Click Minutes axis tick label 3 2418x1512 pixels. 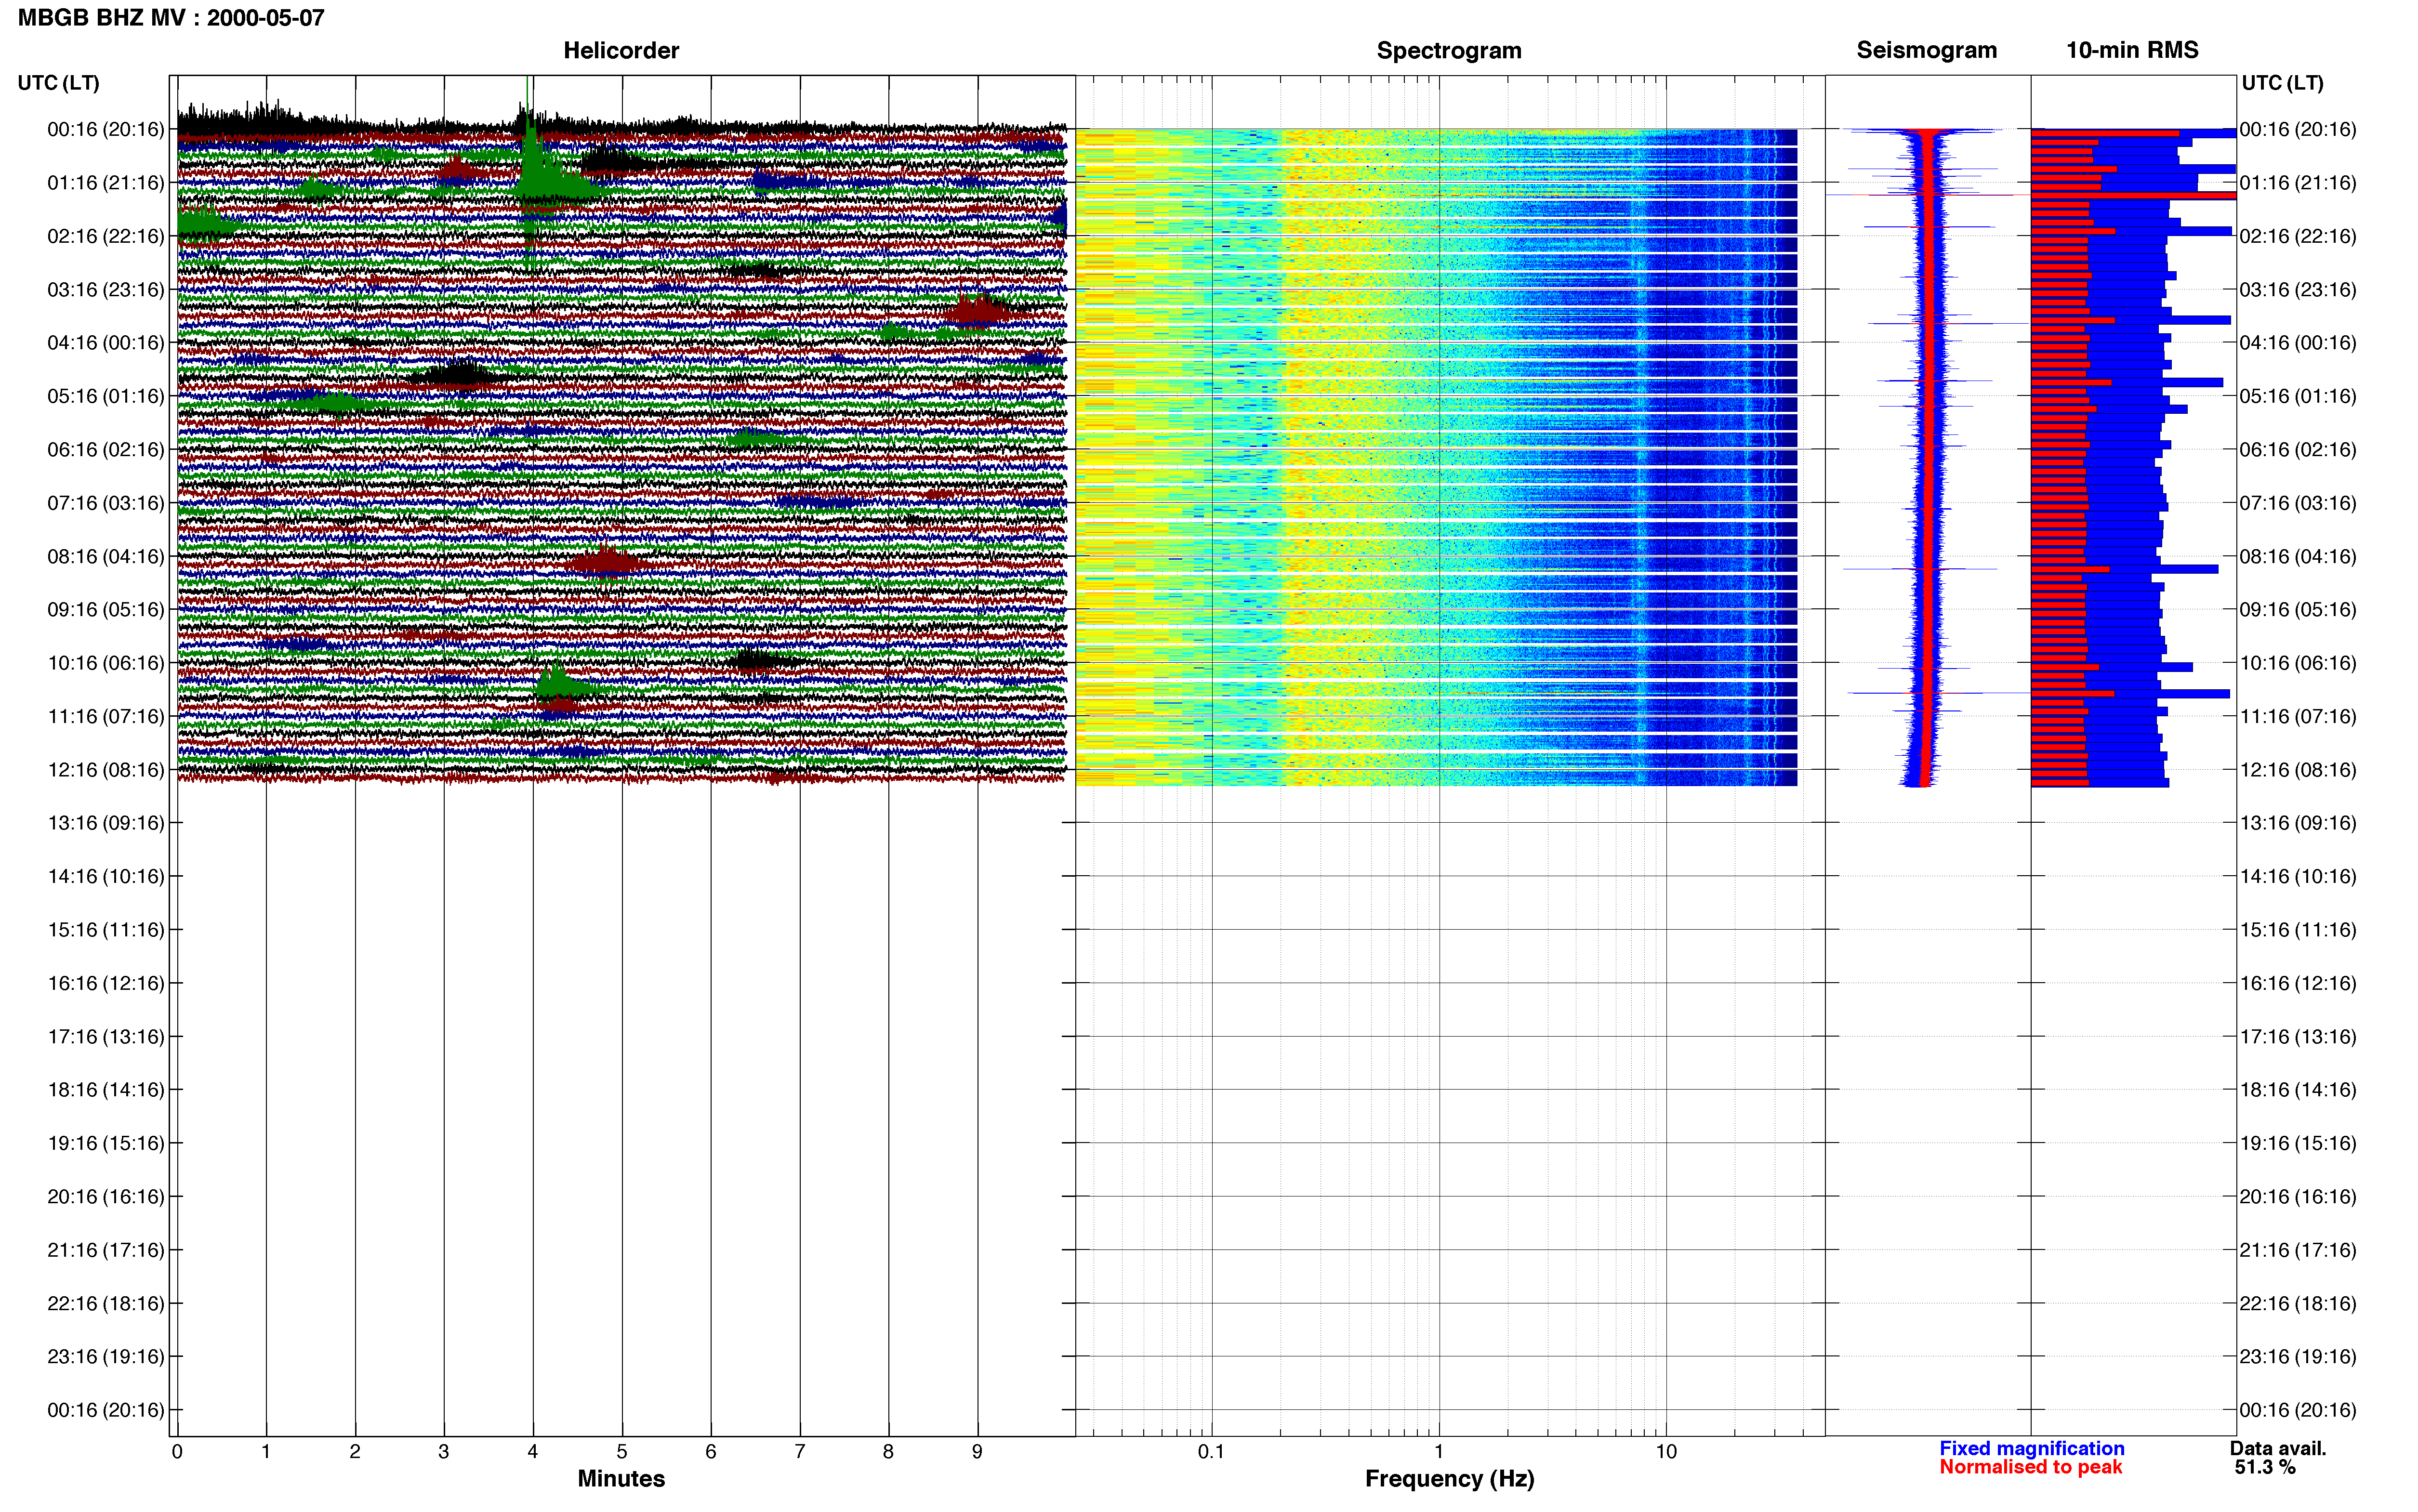coord(444,1452)
